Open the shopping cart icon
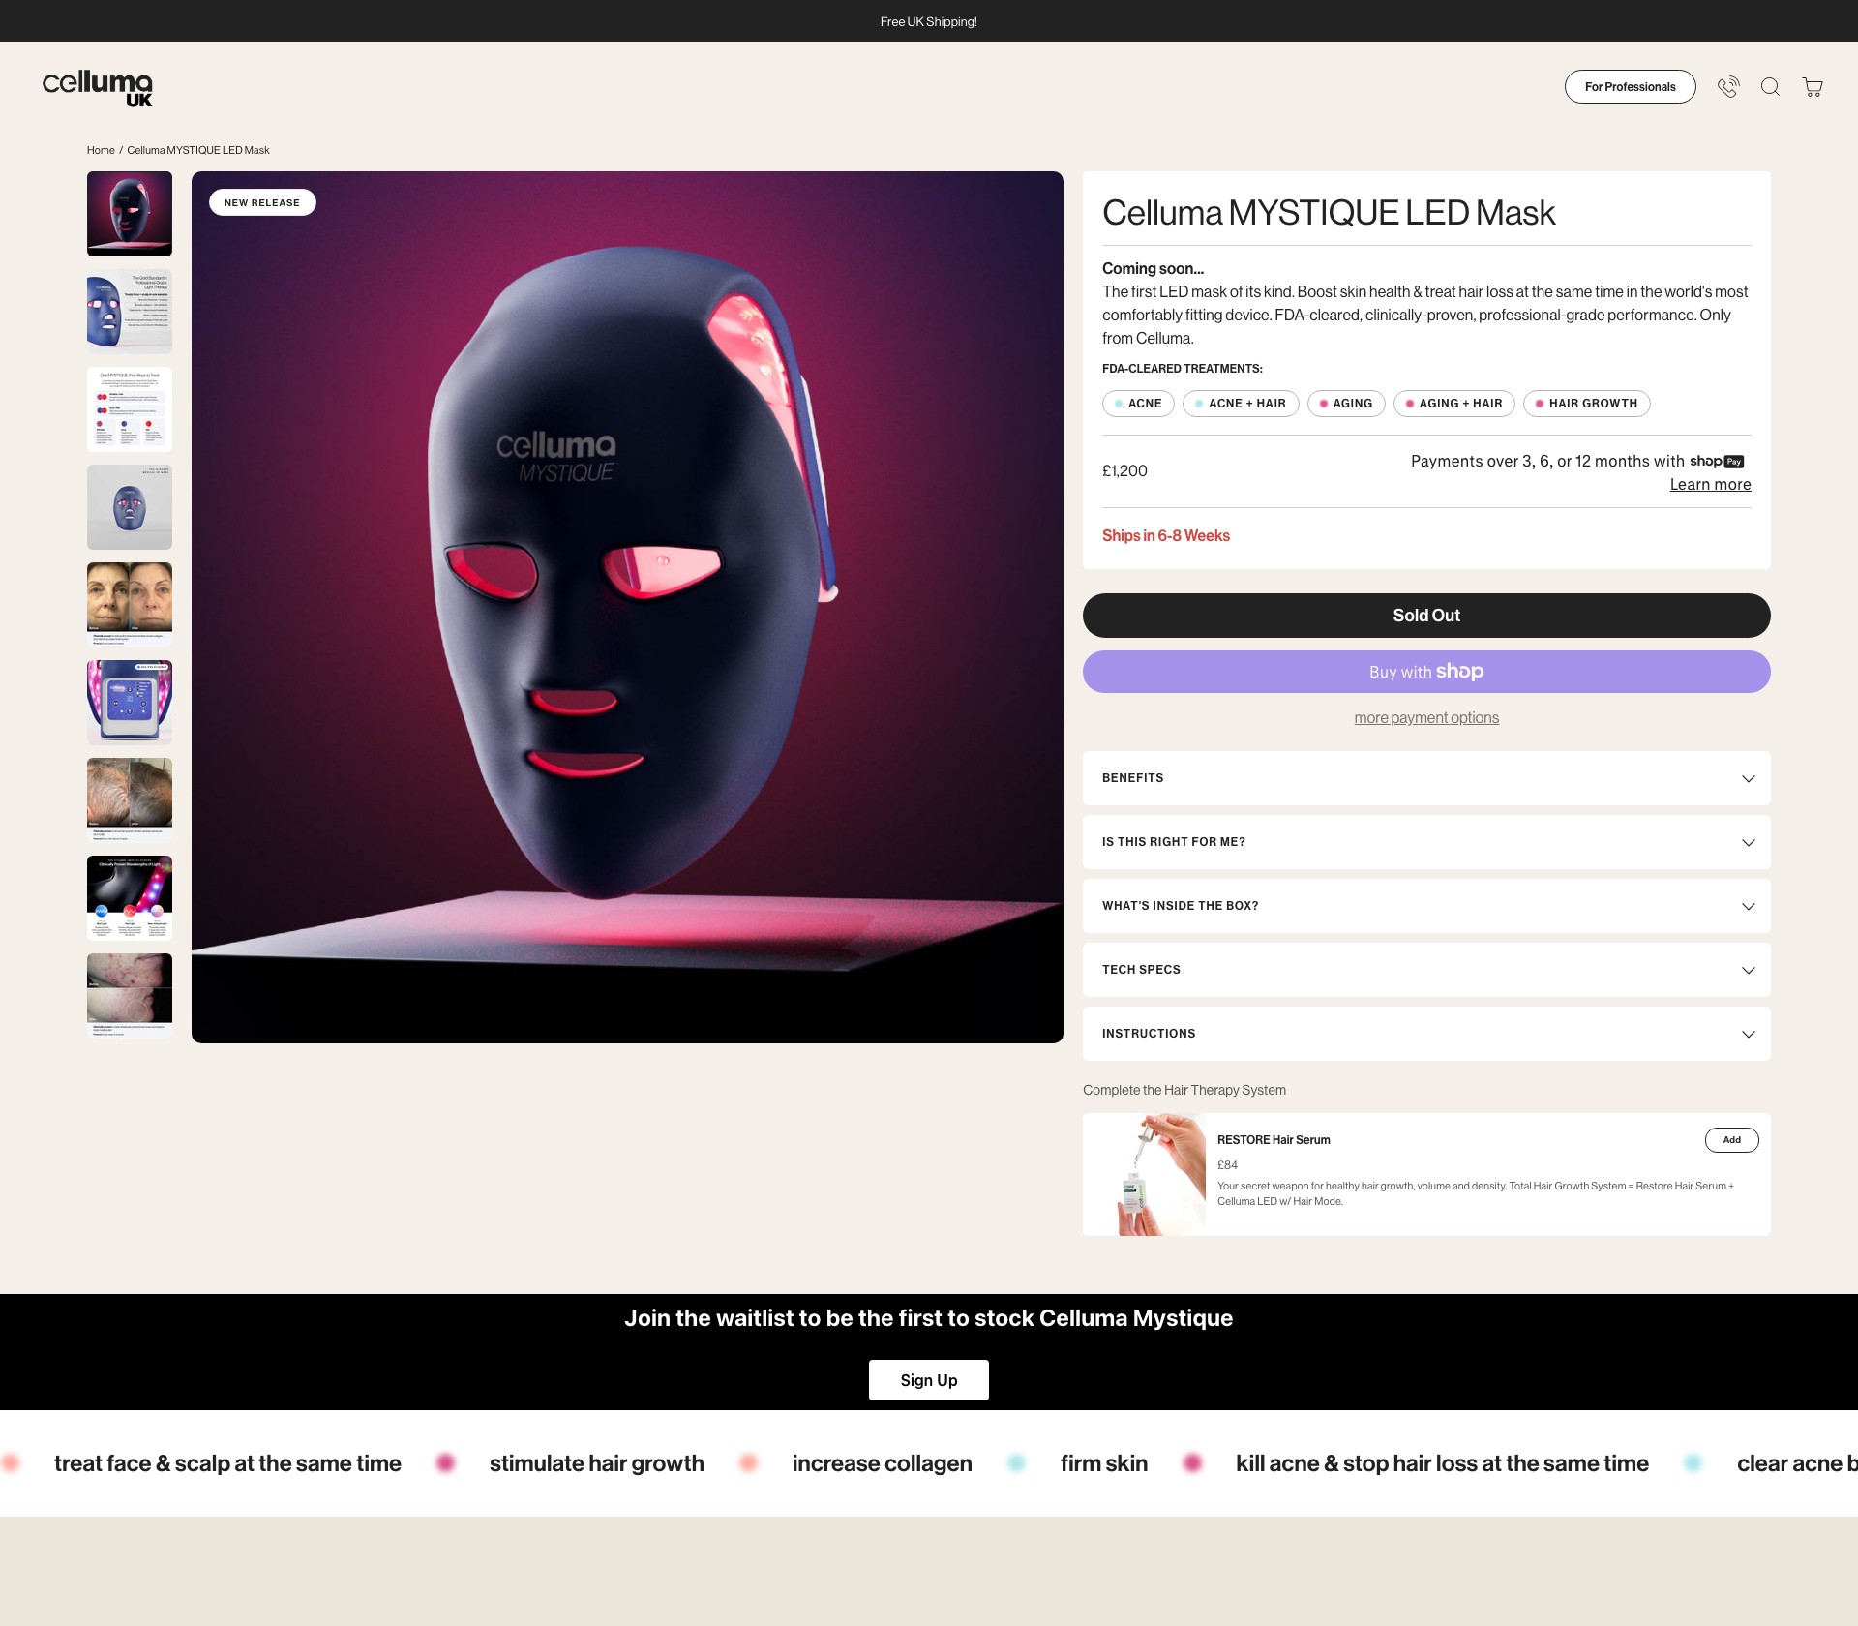Screen dimensions: 1858x1626 tap(1813, 87)
